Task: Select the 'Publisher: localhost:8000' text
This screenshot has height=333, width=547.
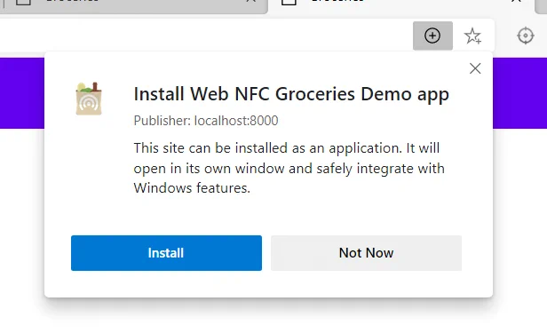Action: (x=206, y=121)
